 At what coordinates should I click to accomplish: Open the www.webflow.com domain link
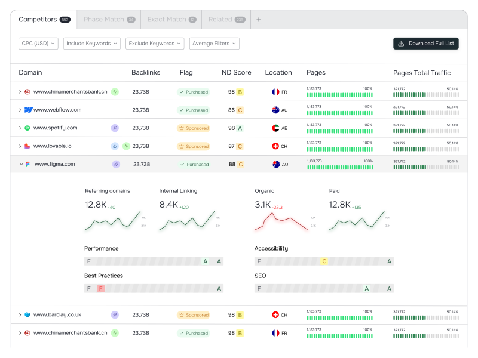(57, 110)
